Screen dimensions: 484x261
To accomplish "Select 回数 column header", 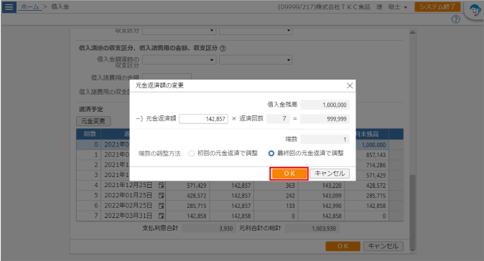I will point(89,134).
